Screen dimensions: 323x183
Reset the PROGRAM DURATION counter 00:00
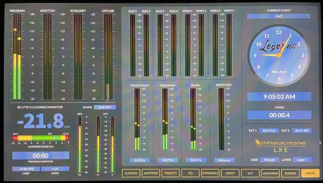tap(40, 155)
